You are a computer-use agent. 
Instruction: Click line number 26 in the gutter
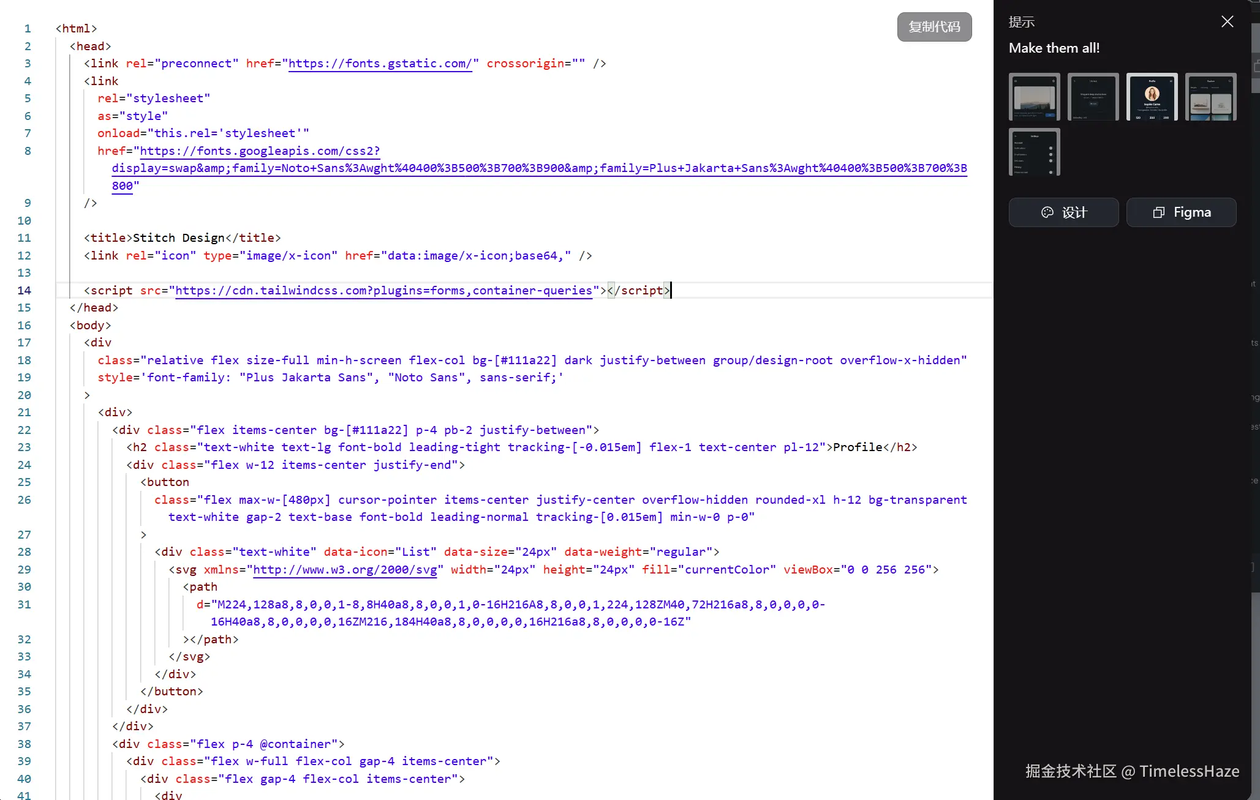(25, 500)
